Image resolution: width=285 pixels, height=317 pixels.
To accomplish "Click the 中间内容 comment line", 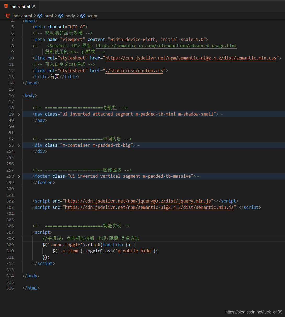I will tap(82, 139).
